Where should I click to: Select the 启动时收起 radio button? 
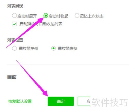pos(46,16)
